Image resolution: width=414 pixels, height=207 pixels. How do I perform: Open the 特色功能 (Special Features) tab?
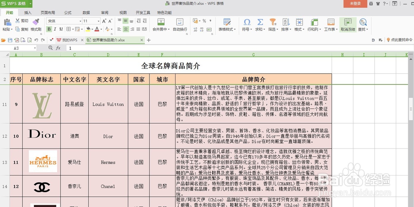pyautogui.click(x=164, y=12)
